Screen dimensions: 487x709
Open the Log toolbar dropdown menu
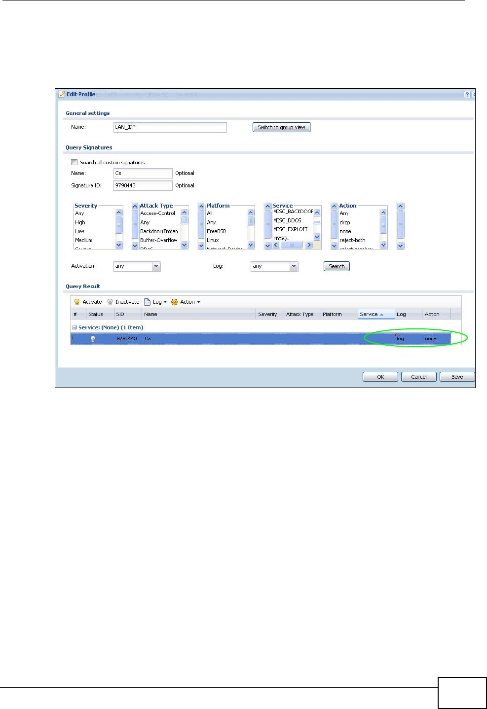pyautogui.click(x=165, y=302)
